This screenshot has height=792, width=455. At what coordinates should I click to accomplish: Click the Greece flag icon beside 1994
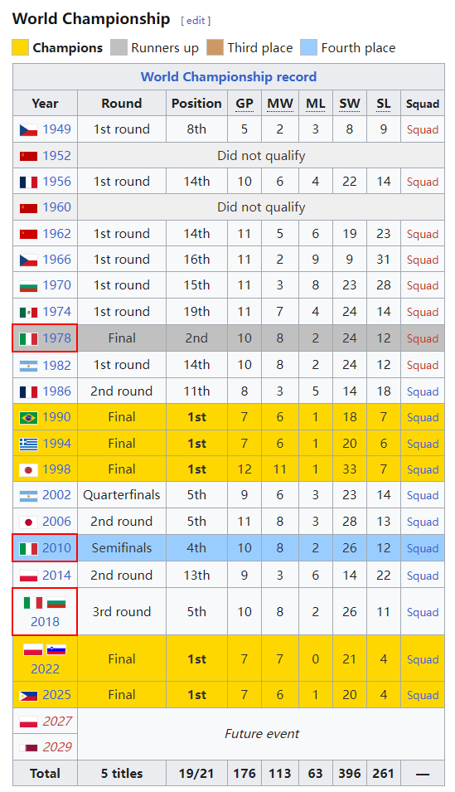pyautogui.click(x=28, y=444)
